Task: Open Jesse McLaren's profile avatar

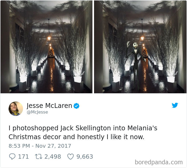Action: 15,109
